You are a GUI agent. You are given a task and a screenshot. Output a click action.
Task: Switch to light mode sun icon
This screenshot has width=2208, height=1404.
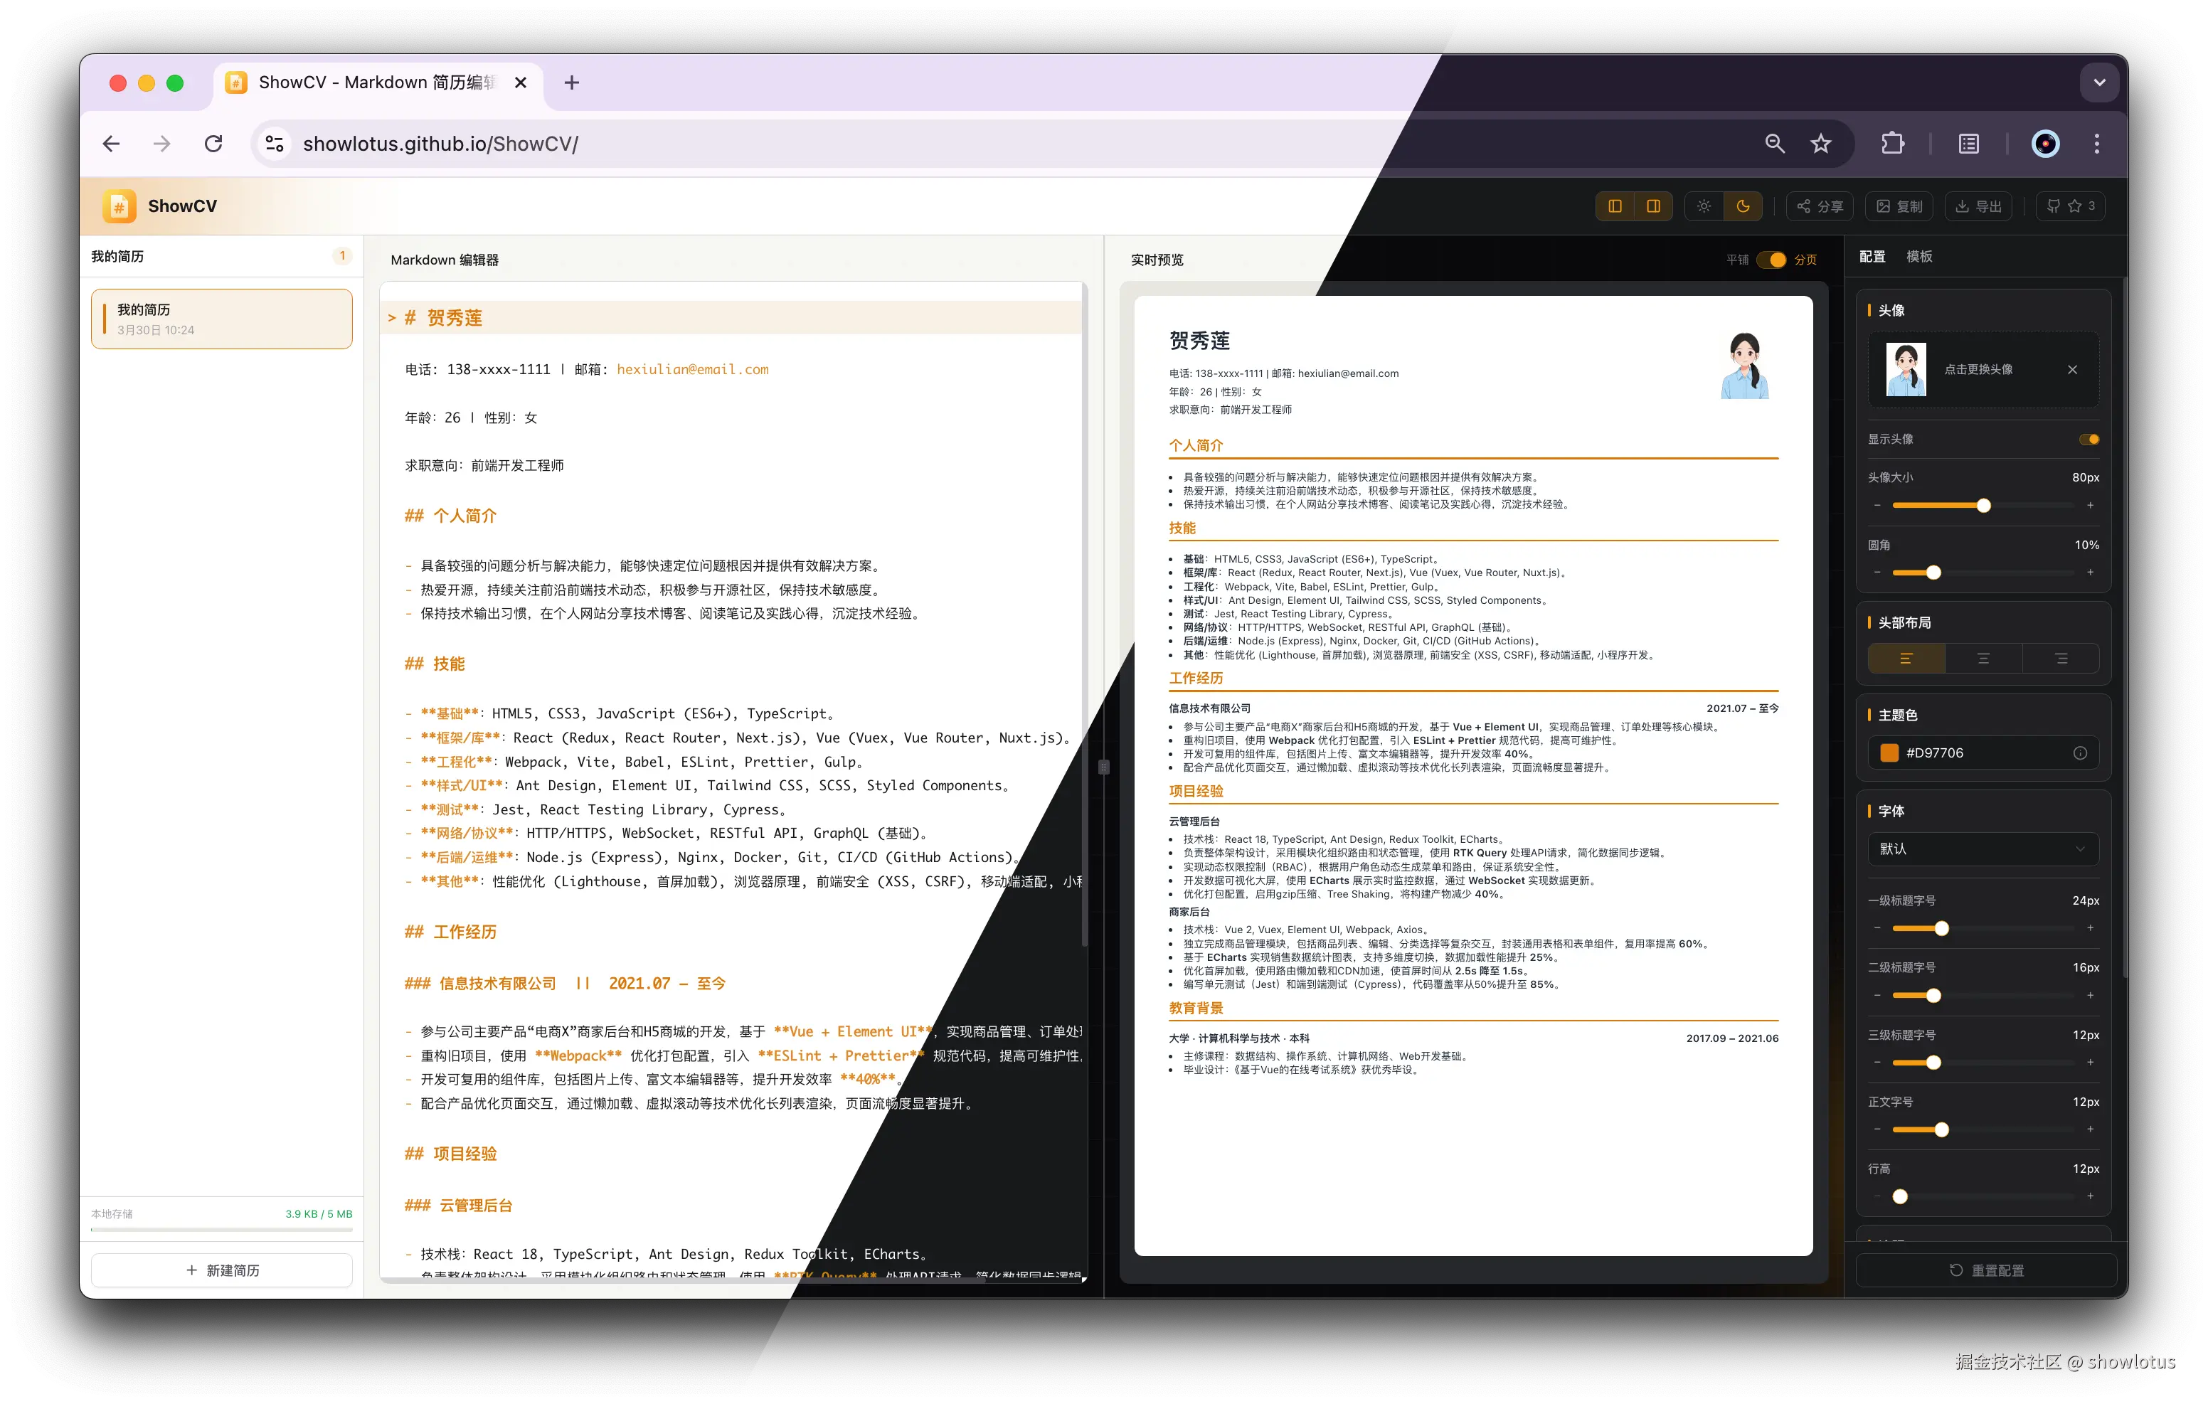tap(1704, 206)
